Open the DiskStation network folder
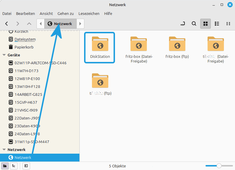 click(100, 47)
